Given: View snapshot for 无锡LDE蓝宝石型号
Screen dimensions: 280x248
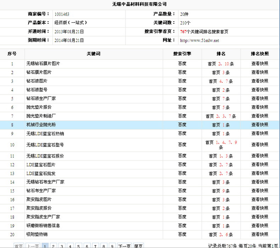Looking at the screenshot, I should pos(260,145).
